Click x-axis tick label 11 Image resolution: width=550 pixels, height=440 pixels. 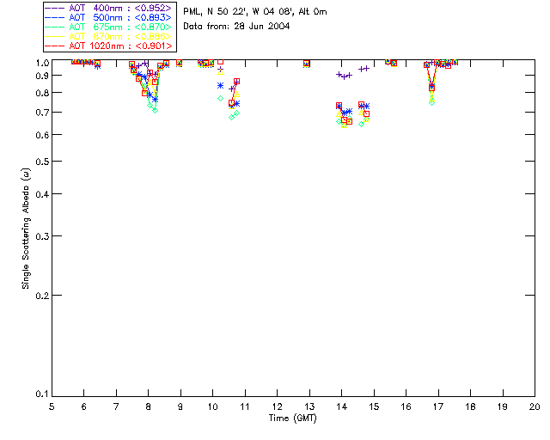[x=245, y=406]
